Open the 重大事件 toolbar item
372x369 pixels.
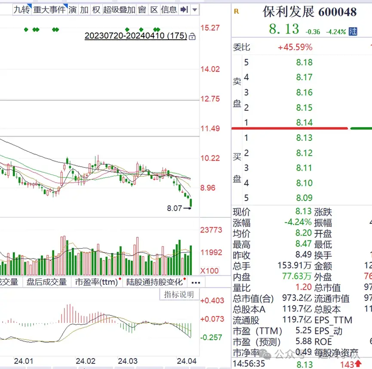point(49,10)
